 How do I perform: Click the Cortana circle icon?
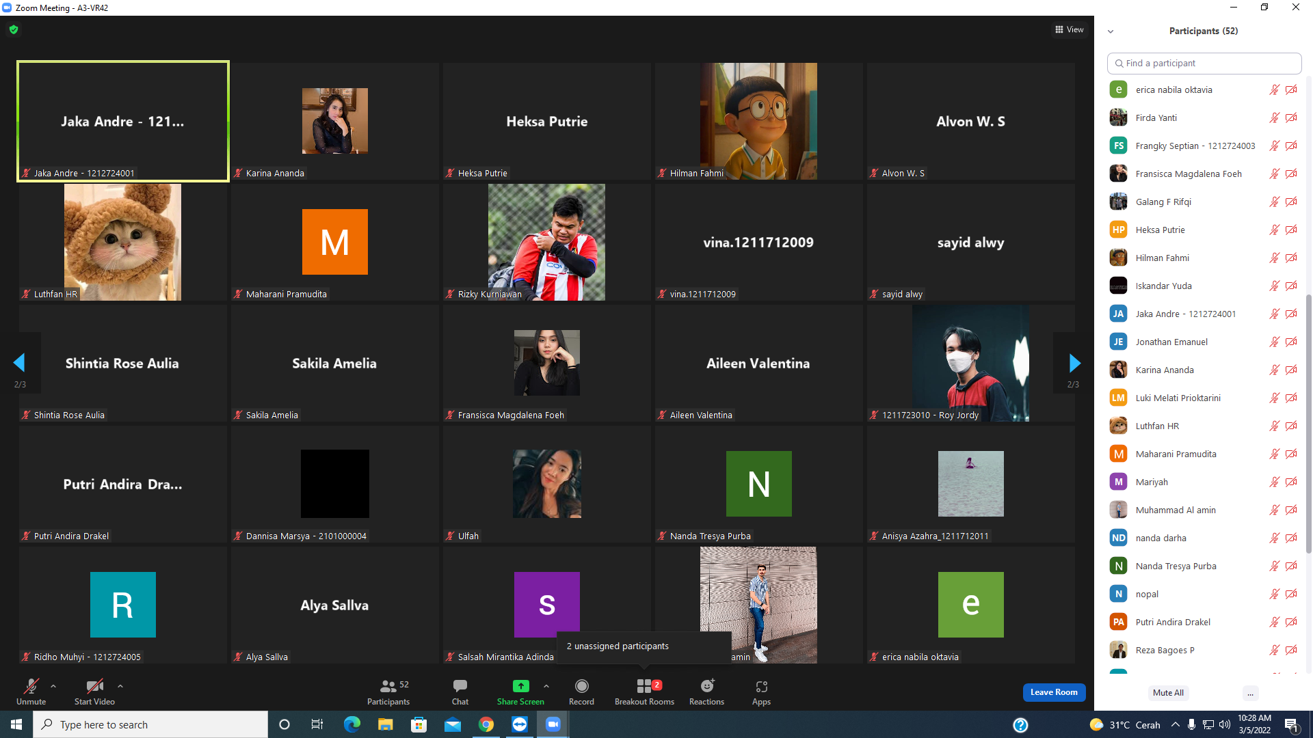click(x=284, y=724)
